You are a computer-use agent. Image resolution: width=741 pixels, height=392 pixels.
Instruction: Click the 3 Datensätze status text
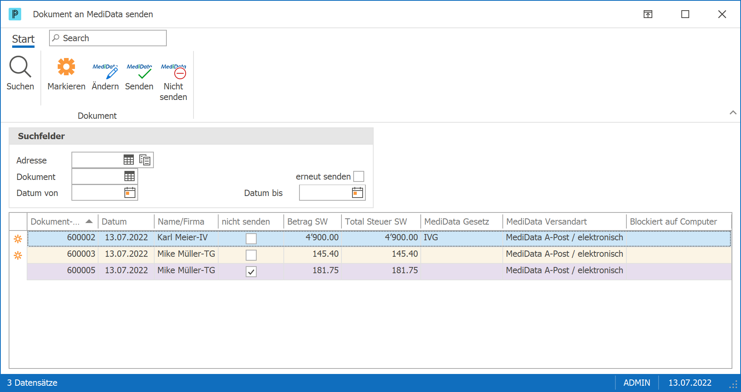[x=32, y=383]
